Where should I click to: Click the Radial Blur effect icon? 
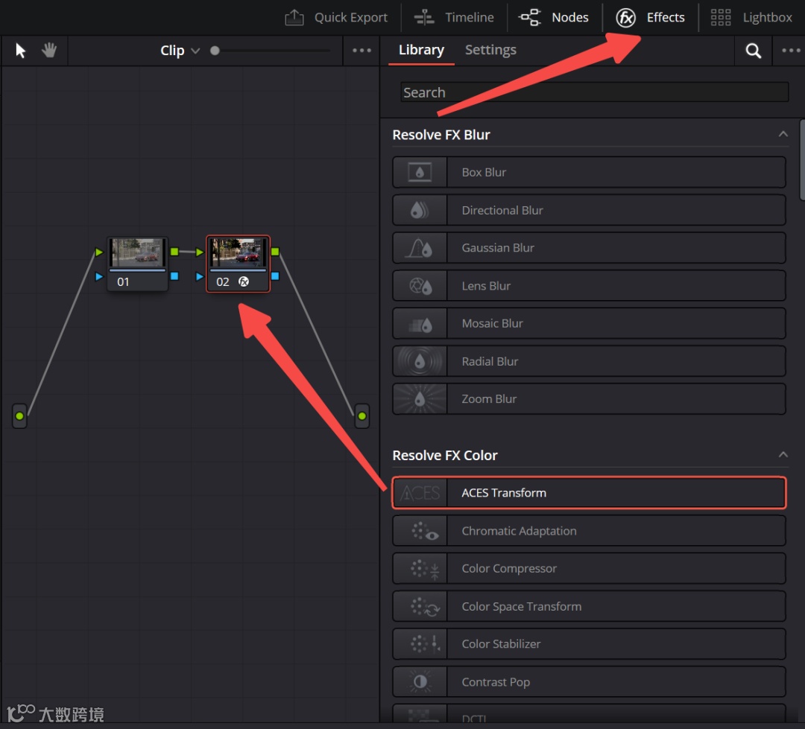coord(420,362)
